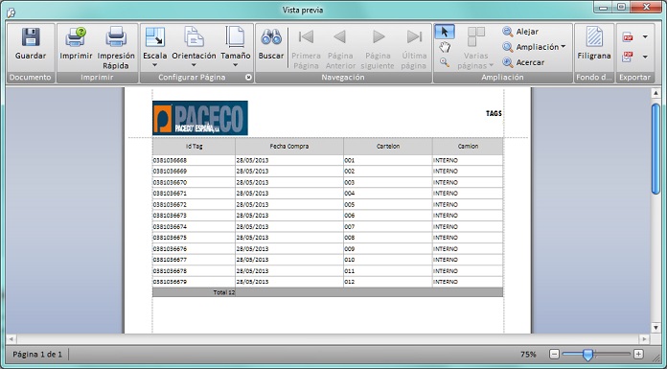This screenshot has width=667, height=369.
Task: Click the zoom minus button in status bar
Action: tap(554, 354)
